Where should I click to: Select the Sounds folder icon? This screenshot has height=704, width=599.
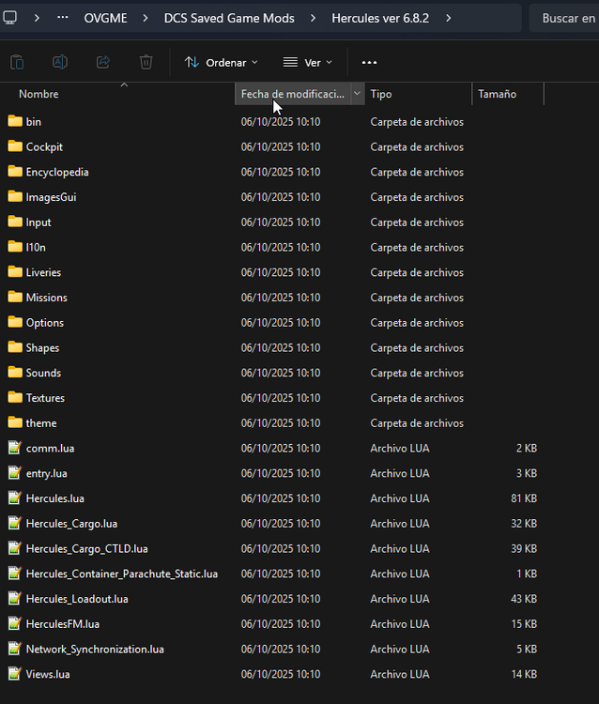pyautogui.click(x=15, y=373)
